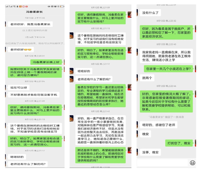The width and height of the screenshot is (201, 172).
Task: Tap parent avatar beside 好的，她一直严格要求自己 message
Action: click(71, 118)
